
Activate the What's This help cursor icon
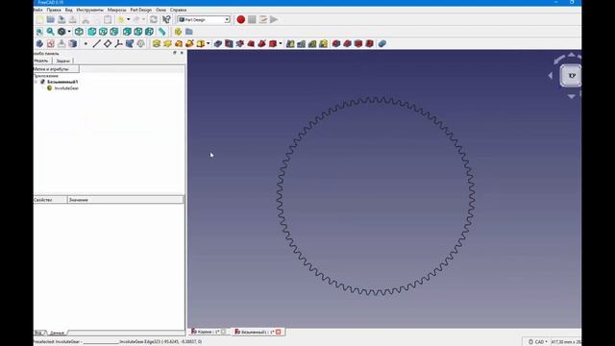point(166,19)
